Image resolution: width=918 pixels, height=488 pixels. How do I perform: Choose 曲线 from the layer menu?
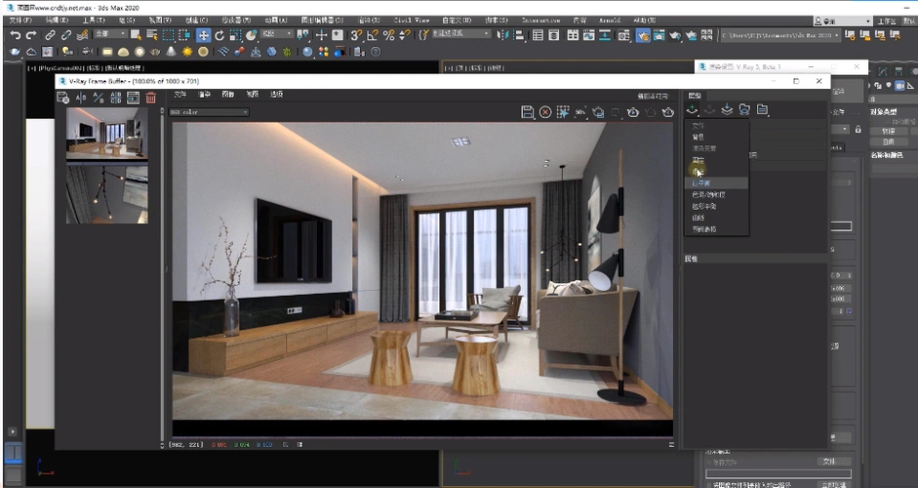point(717,218)
